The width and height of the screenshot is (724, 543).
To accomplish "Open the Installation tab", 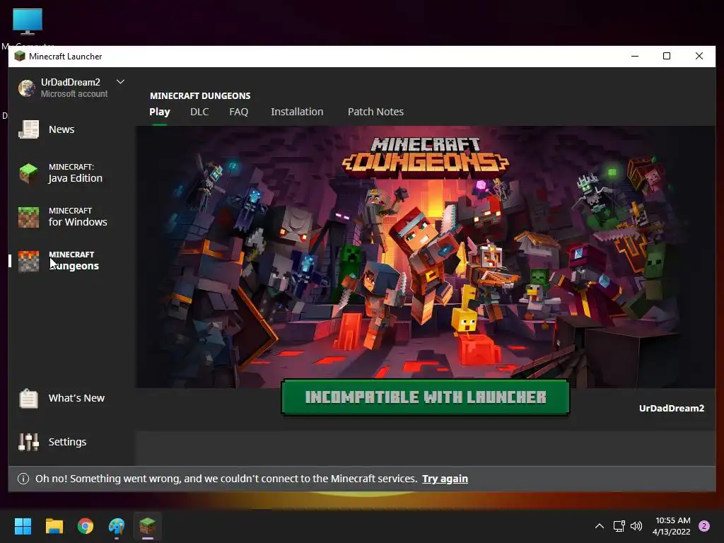I will coord(297,112).
